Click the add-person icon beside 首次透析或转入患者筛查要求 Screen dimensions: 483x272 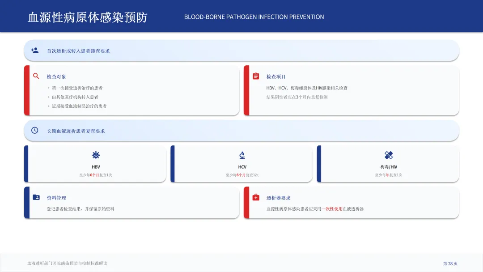34,51
